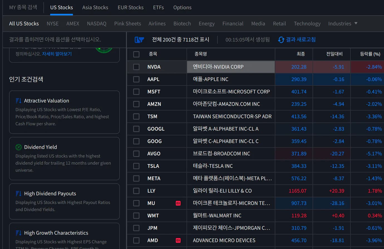The height and width of the screenshot is (249, 384).
Task: Click the 결과 새로고침 refresh link
Action: click(x=301, y=40)
